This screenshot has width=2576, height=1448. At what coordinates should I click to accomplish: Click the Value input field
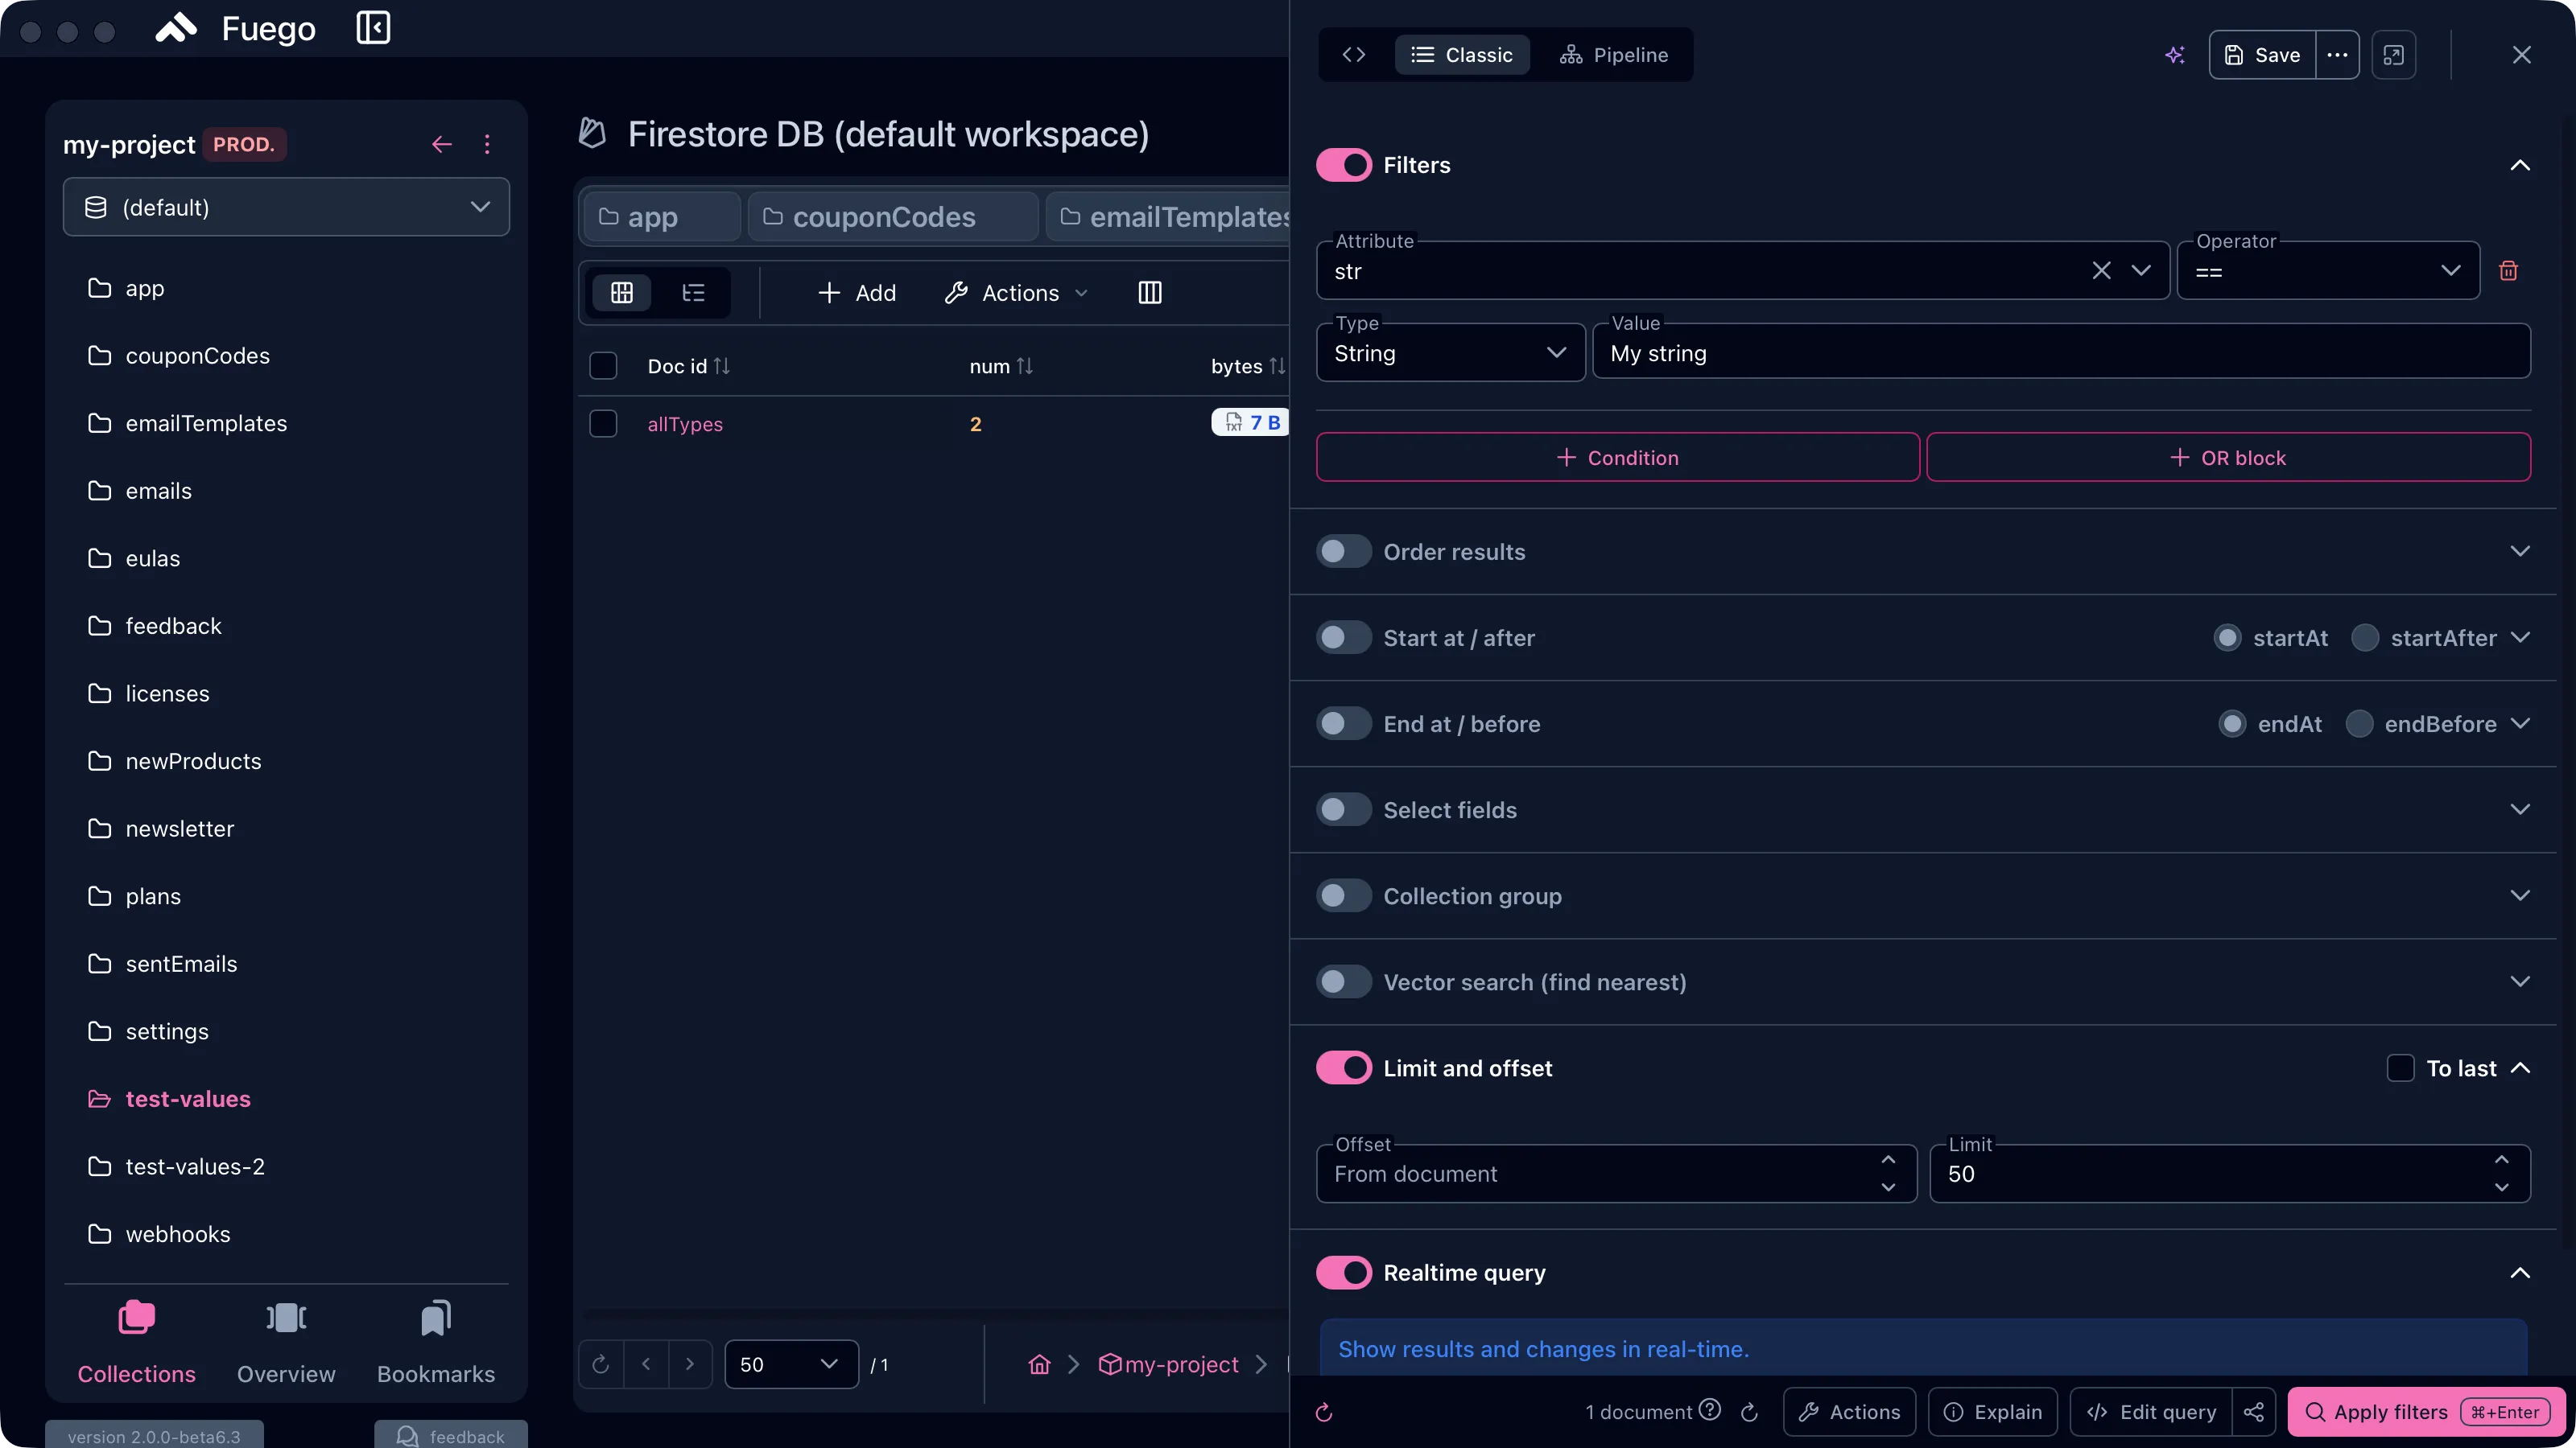click(x=2061, y=353)
